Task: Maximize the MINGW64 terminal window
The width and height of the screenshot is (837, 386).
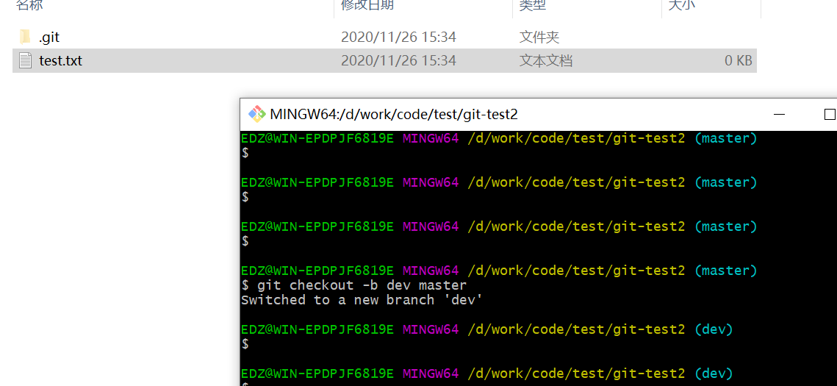Action: coord(830,114)
